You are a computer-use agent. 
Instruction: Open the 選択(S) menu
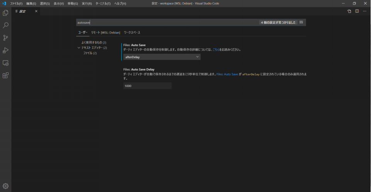click(45, 3)
